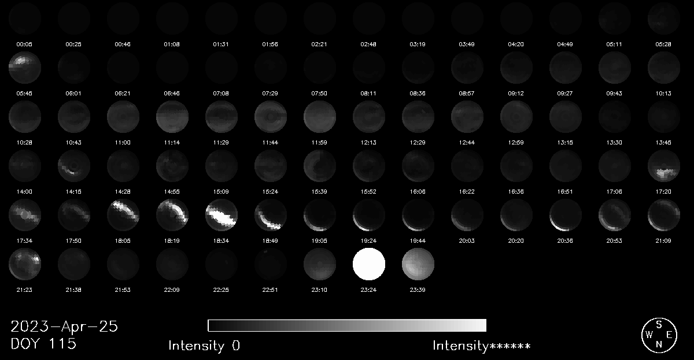The image size is (694, 360).
Task: Click the intensity grayscale gradient bar
Action: 346,325
